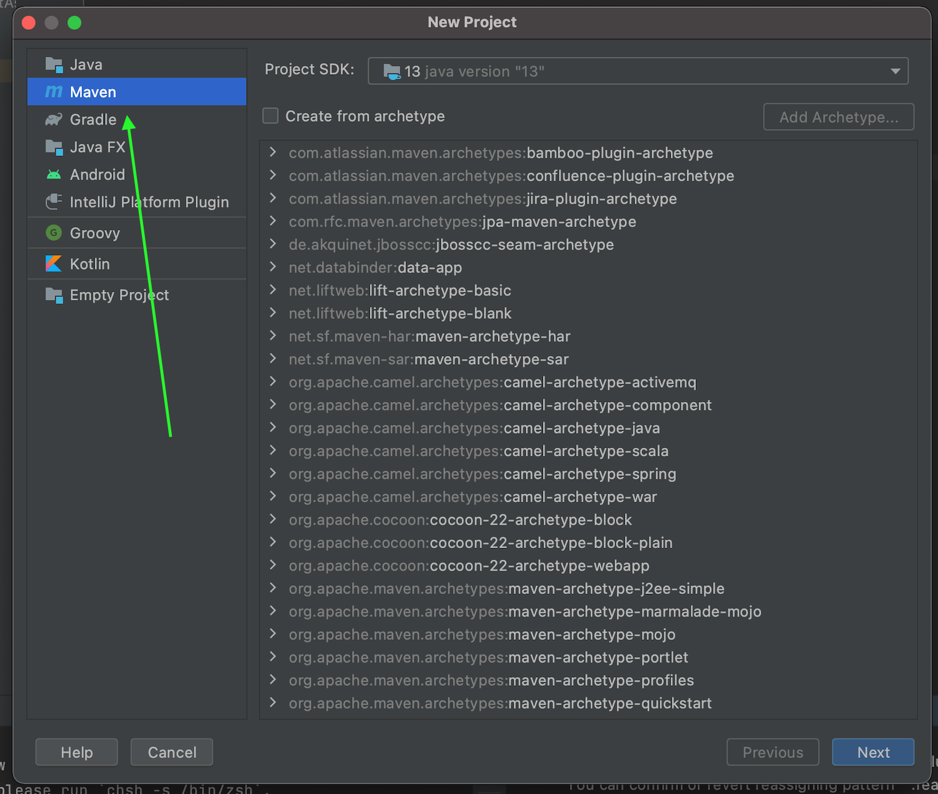Click the Add Archetype... button

[839, 117]
